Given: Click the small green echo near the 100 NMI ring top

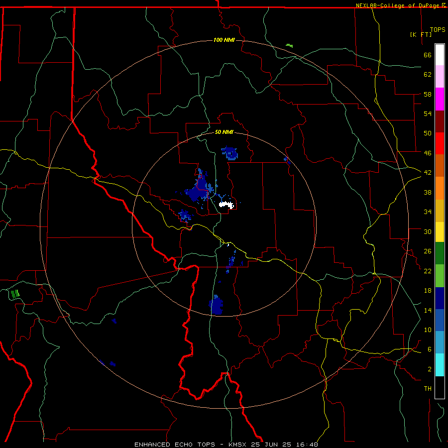Looking at the screenshot, I should 289,45.
